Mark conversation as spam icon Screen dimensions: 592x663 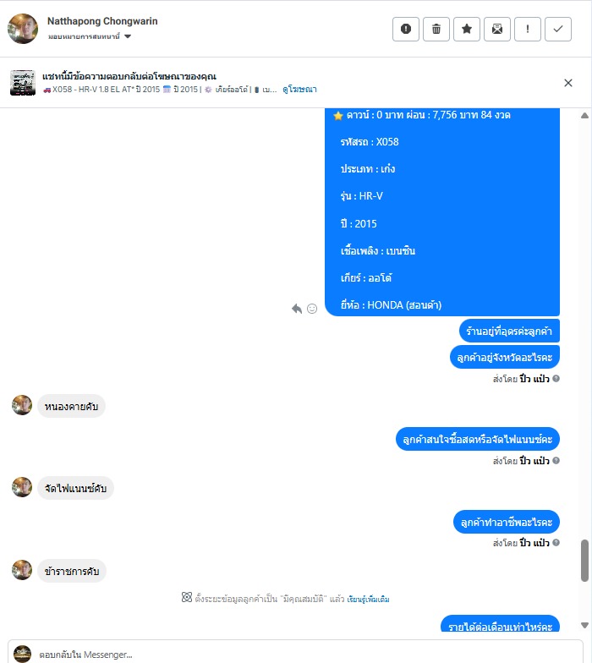pos(406,29)
